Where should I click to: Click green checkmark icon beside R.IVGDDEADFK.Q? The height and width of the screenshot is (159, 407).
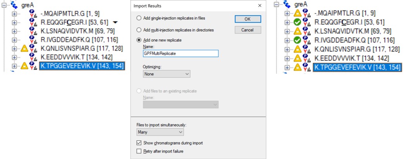[x=297, y=40]
